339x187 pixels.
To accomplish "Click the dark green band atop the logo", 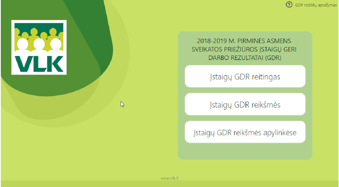I will tap(39, 25).
